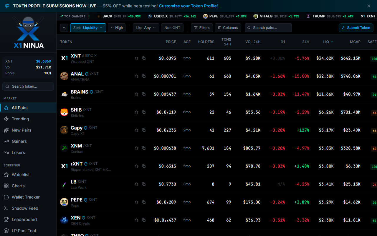Star the XEN token row
Screen dimensions: 377x236
coord(137,220)
